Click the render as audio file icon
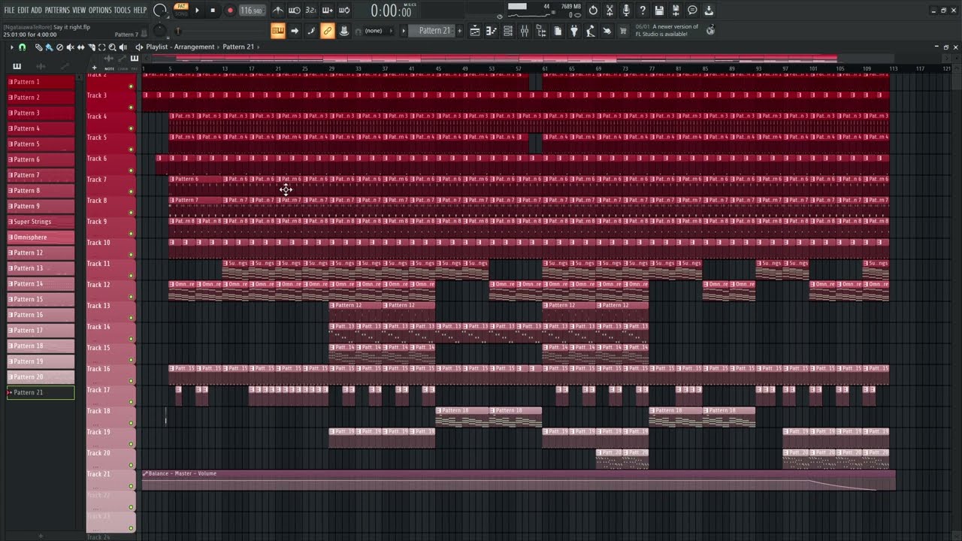The width and height of the screenshot is (962, 541). click(x=676, y=11)
